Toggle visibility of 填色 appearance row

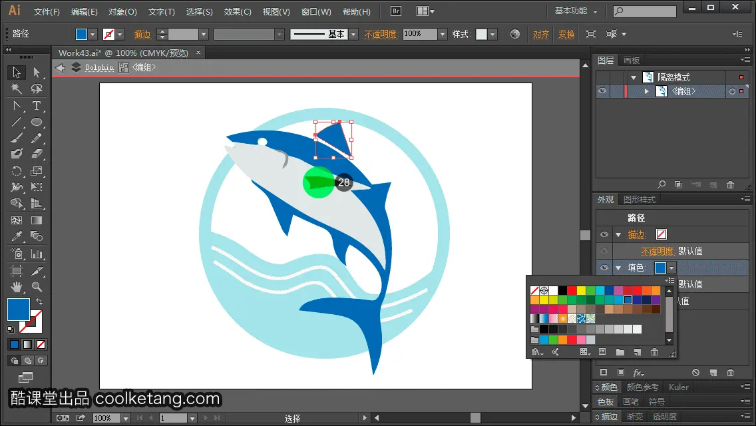pos(604,268)
